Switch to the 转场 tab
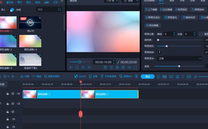208x129 pixels. tap(38, 2)
